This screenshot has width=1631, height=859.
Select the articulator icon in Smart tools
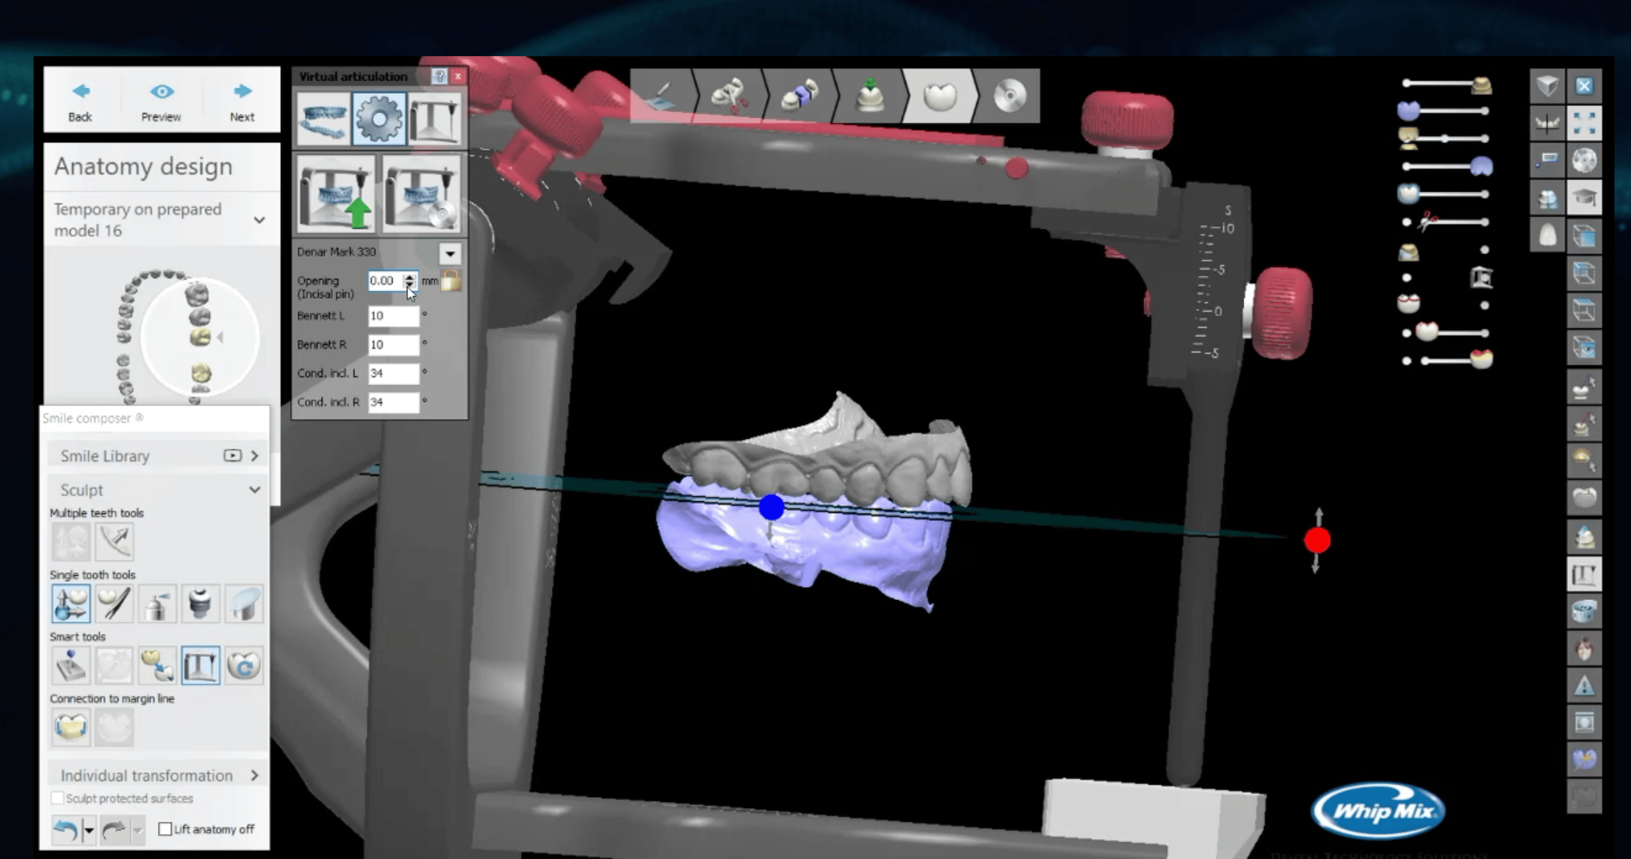pyautogui.click(x=200, y=665)
